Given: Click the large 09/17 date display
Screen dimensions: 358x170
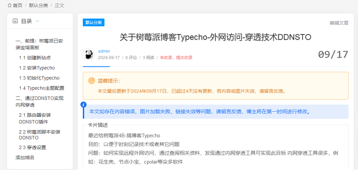Looking at the screenshot, I should (333, 55).
